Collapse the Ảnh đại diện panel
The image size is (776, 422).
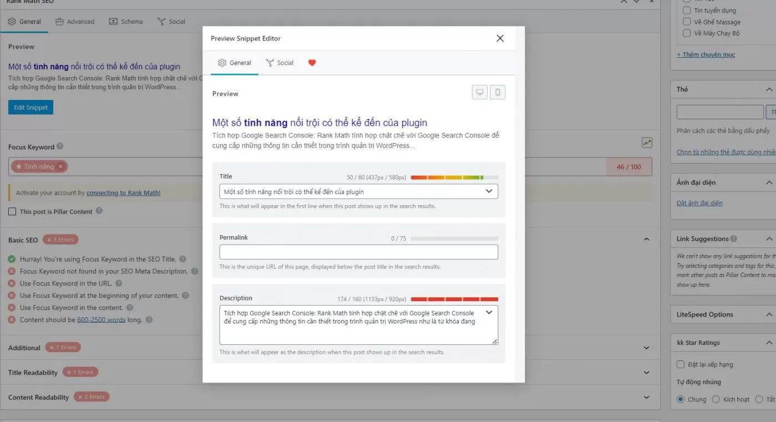[x=769, y=182]
